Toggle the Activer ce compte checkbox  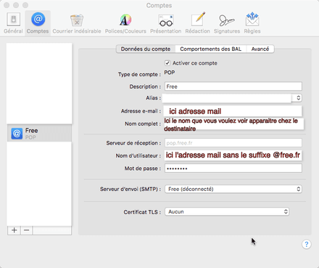167,63
